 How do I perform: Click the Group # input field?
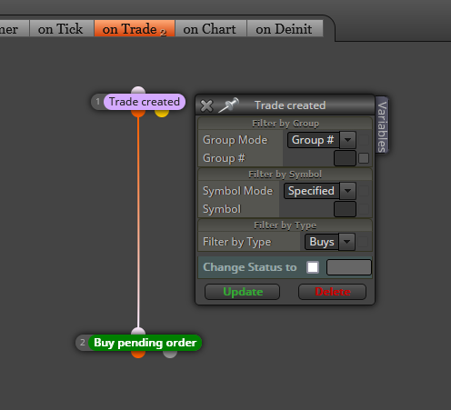[x=345, y=158]
